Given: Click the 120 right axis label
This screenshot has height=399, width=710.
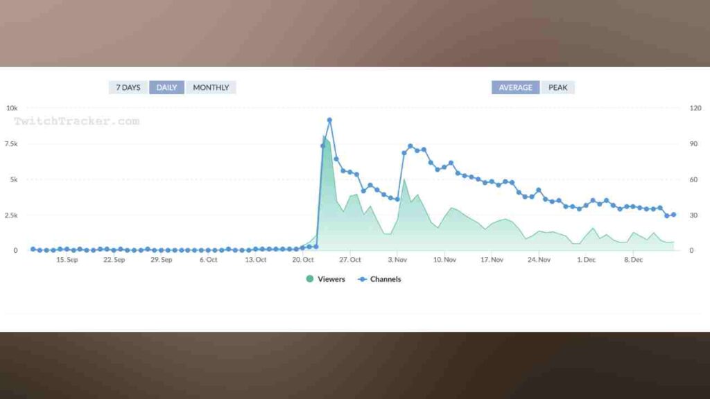Looking at the screenshot, I should click(x=695, y=108).
